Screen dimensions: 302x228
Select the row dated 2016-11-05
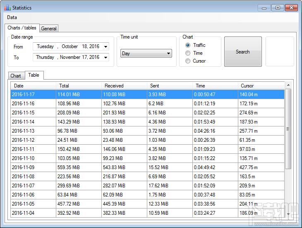point(148,204)
